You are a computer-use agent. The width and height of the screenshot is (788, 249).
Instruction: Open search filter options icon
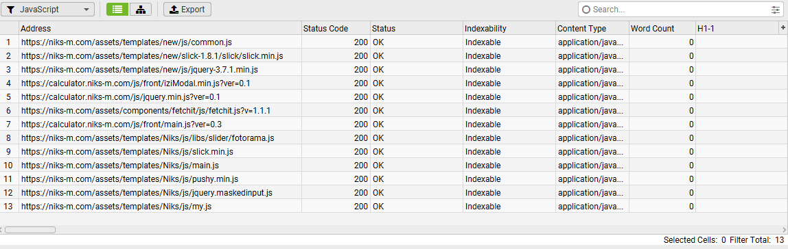point(776,9)
